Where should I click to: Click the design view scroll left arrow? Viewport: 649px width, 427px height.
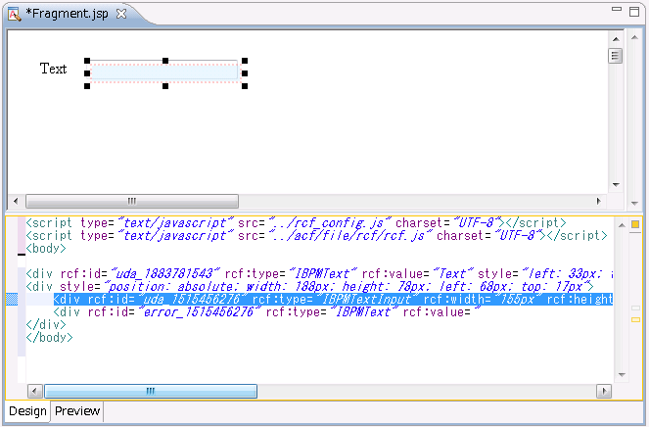point(16,202)
